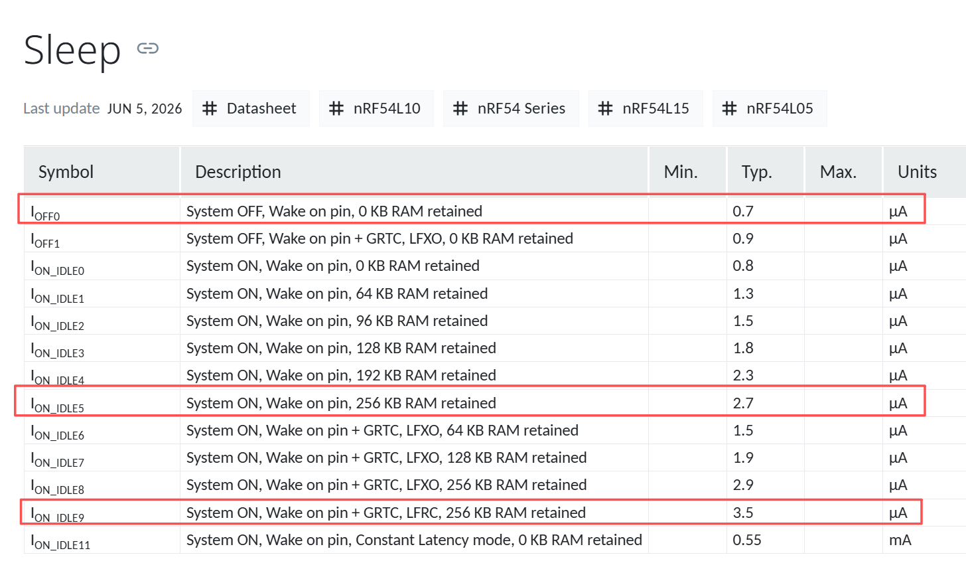Click the 96 KB RAM retained description

[337, 321]
